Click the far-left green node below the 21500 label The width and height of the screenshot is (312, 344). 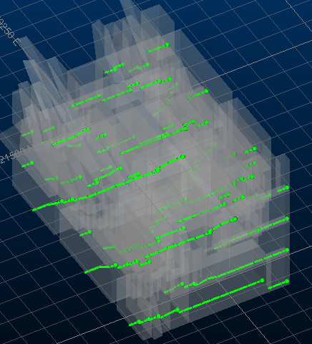pyautogui.click(x=31, y=163)
